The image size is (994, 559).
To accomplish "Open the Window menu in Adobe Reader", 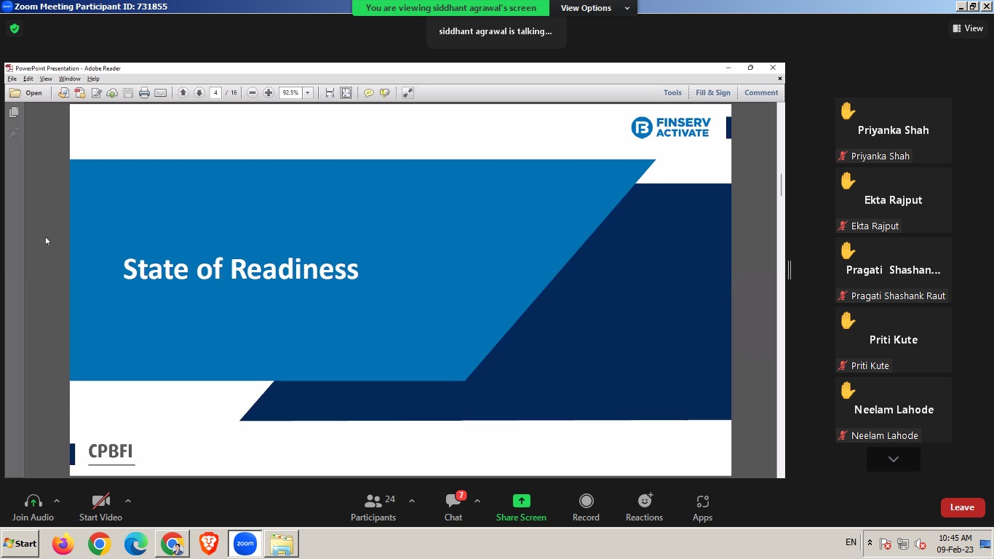I will 70,79.
